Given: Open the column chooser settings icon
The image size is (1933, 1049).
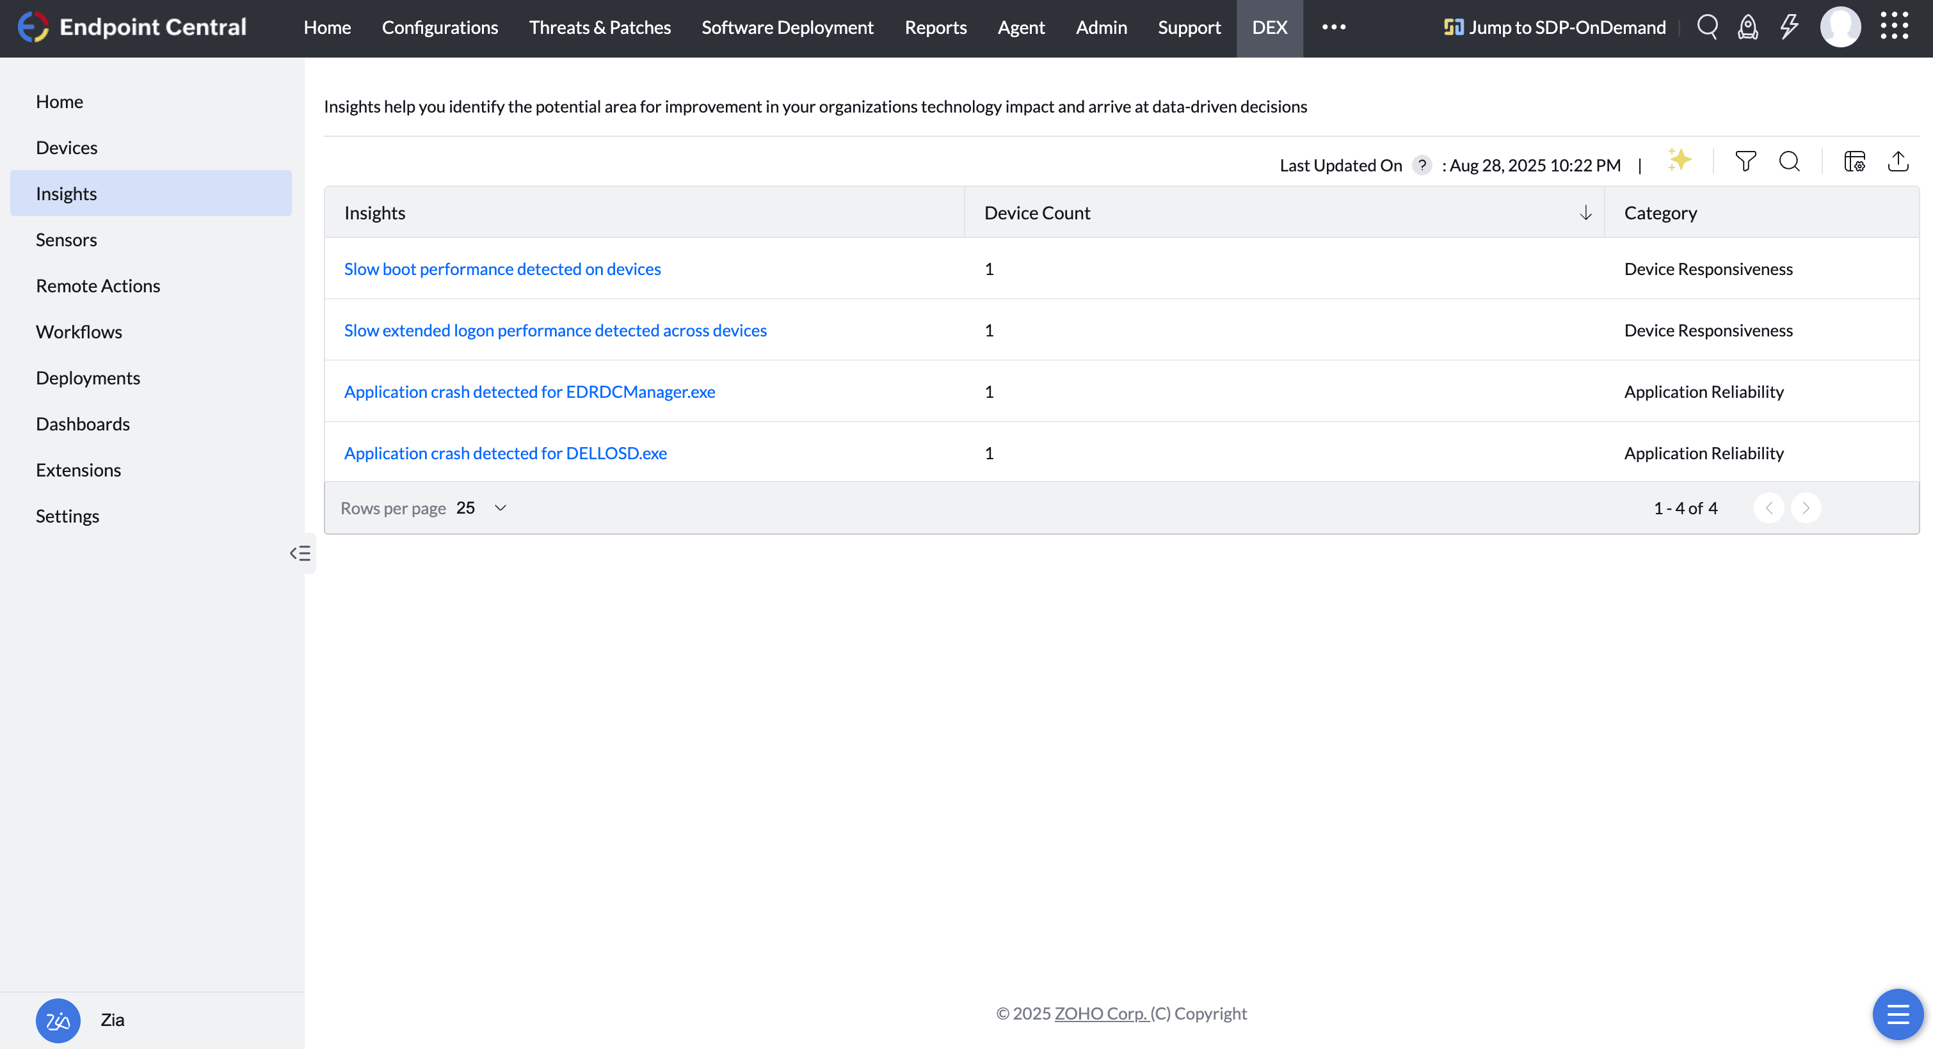Looking at the screenshot, I should click(x=1854, y=162).
